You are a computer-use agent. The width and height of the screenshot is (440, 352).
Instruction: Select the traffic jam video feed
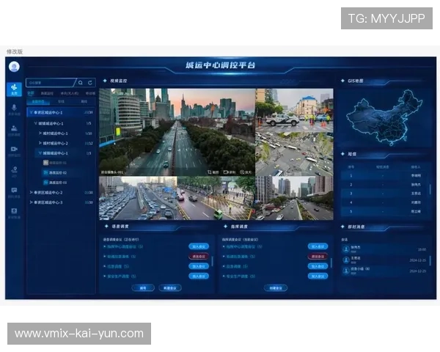(138, 198)
